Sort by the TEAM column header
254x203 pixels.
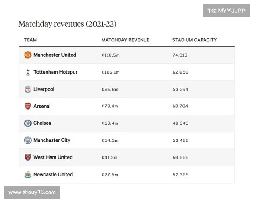tap(30, 40)
